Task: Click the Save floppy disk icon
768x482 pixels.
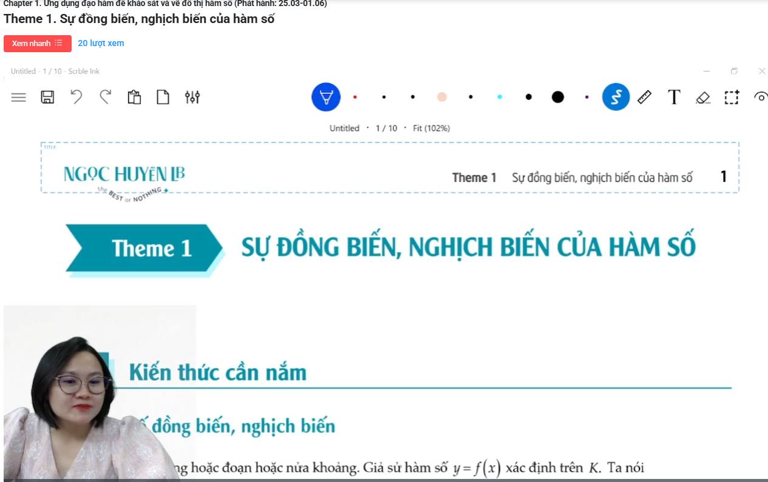Action: [x=47, y=97]
